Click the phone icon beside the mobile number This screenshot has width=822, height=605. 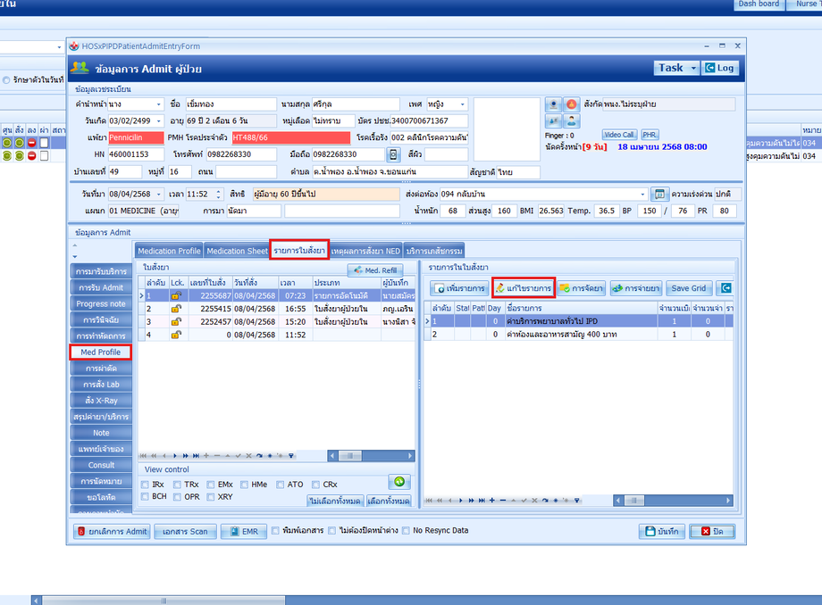tap(393, 154)
